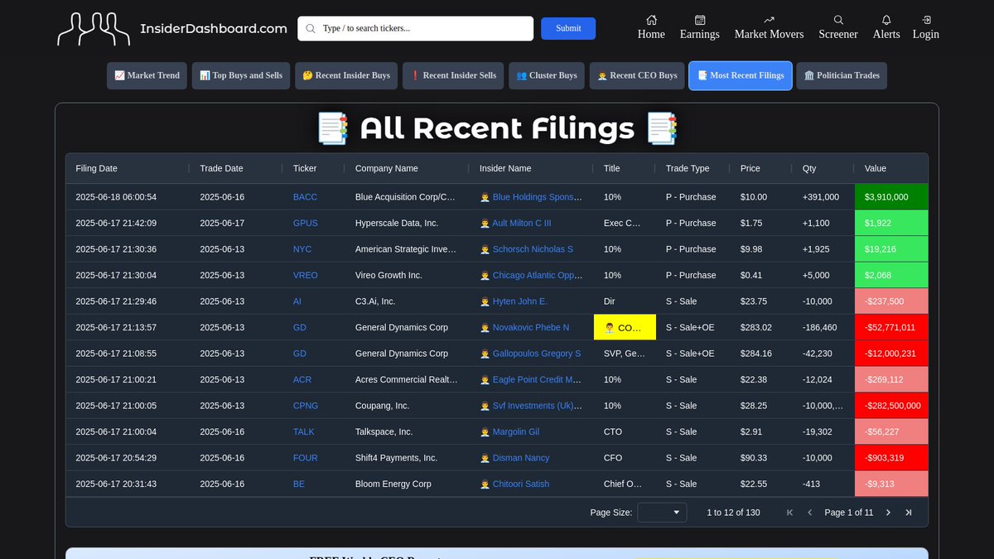
Task: Click company name Shift4 Payments, Inc.
Action: click(x=396, y=458)
